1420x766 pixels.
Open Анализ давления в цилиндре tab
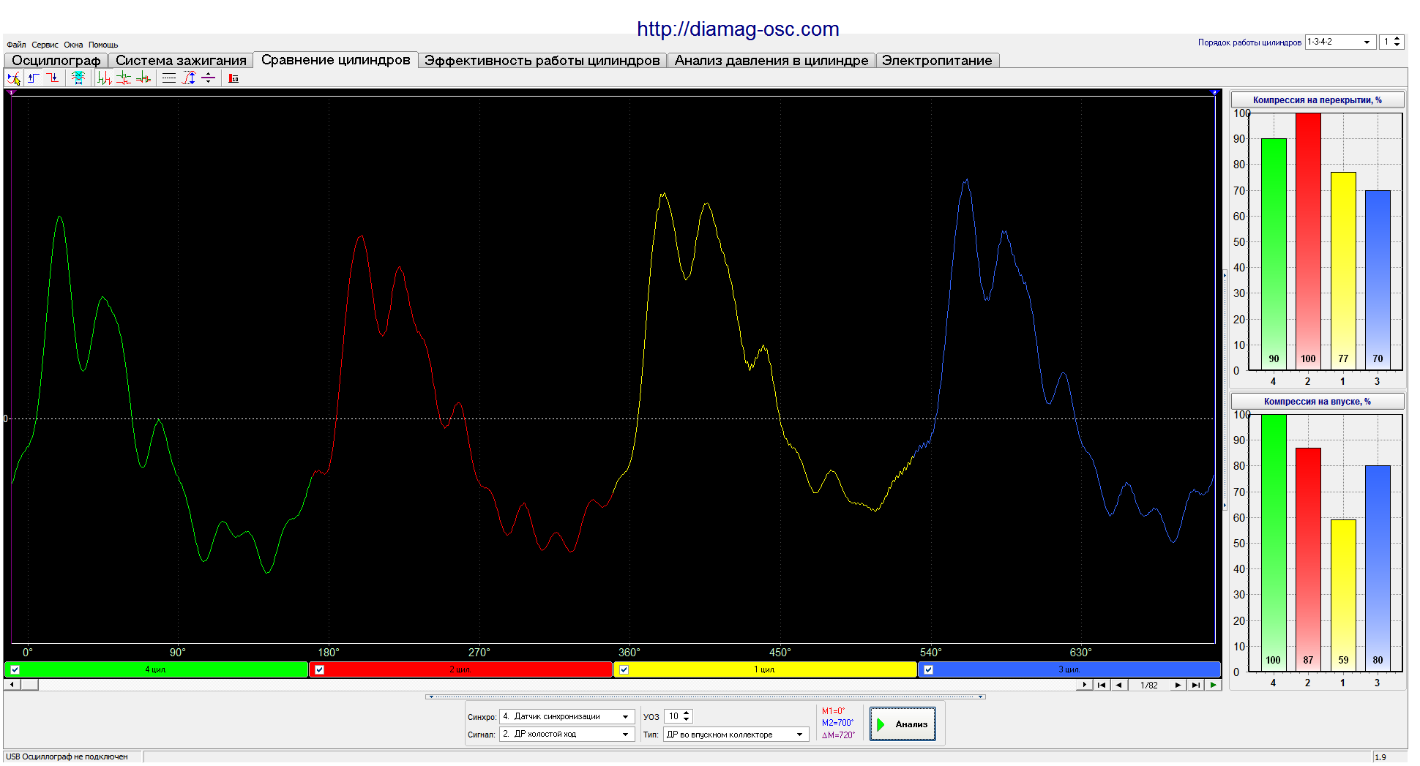771,61
